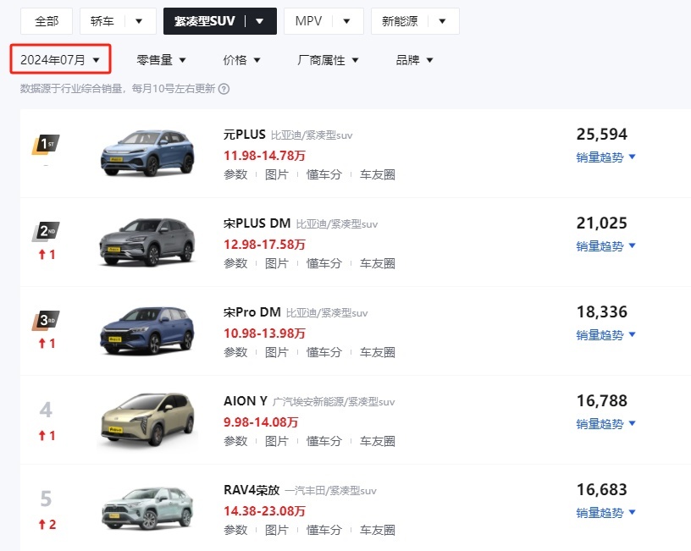Expand 销量趋势 for 宋Pro DM
Image resolution: width=691 pixels, height=551 pixels.
[605, 335]
